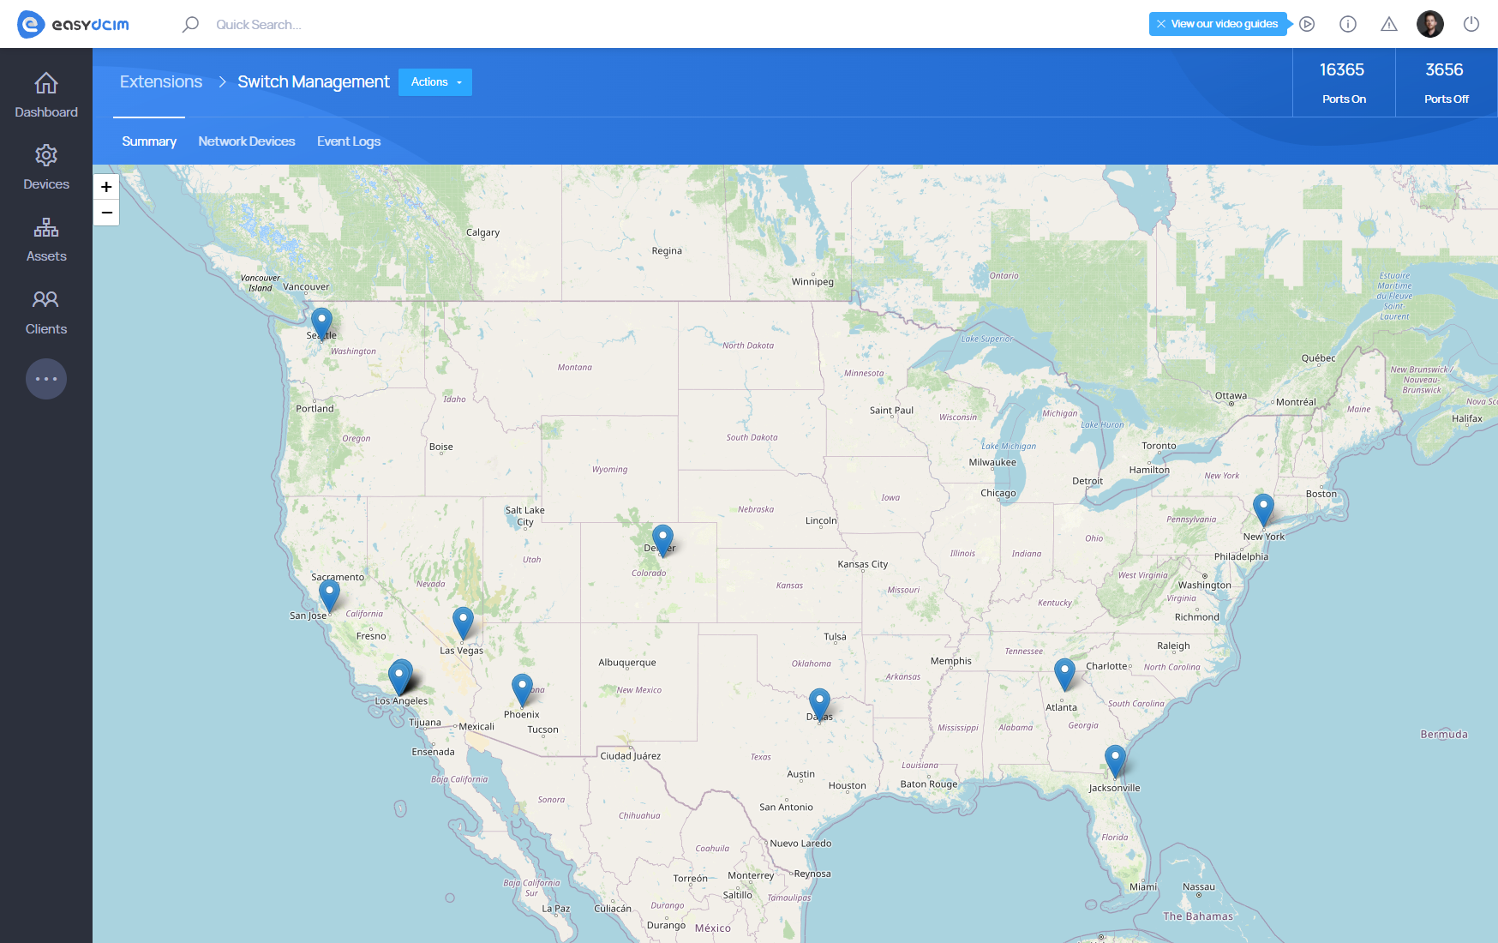Click the power logout icon
1498x943 pixels.
(1471, 24)
